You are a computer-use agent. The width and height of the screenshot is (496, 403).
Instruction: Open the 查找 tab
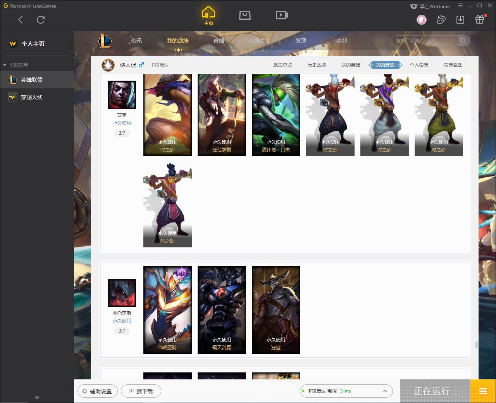342,41
